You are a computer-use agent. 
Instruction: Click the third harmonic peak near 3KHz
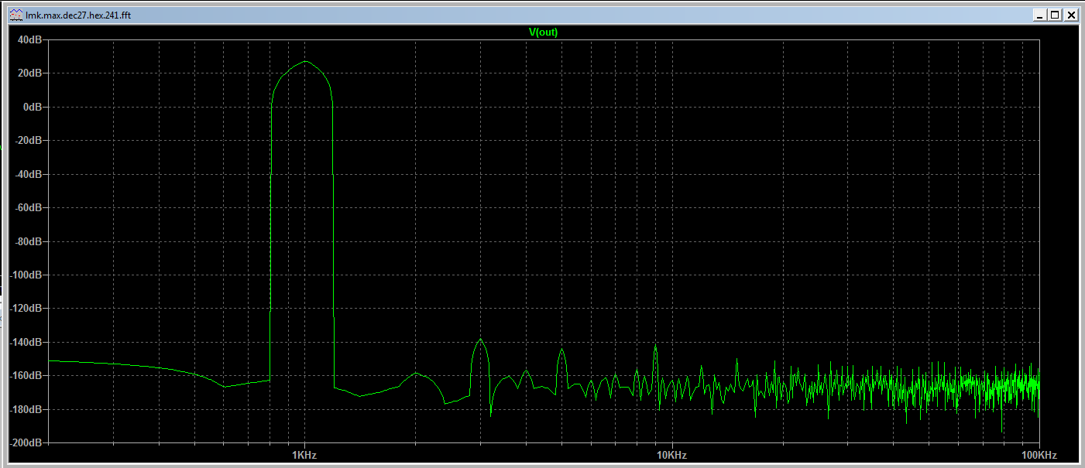coord(480,340)
